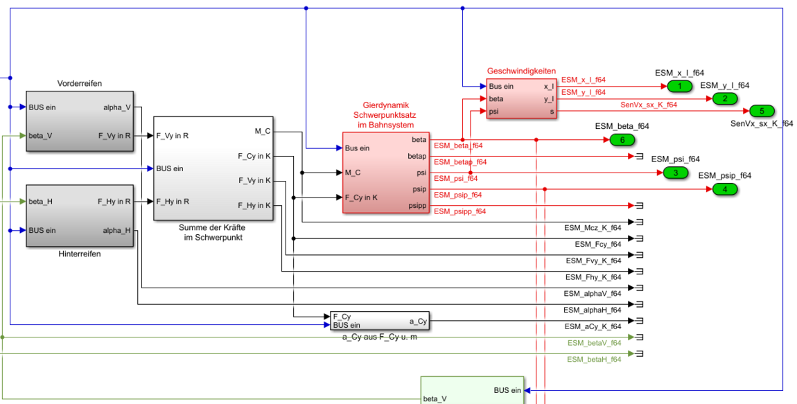The width and height of the screenshot is (797, 404).
Task: Select the Vorderreifen subsystem block
Action: click(79, 121)
